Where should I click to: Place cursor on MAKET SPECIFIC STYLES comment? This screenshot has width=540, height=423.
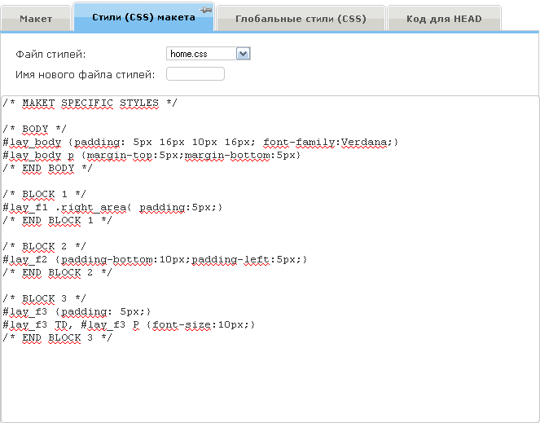point(90,104)
